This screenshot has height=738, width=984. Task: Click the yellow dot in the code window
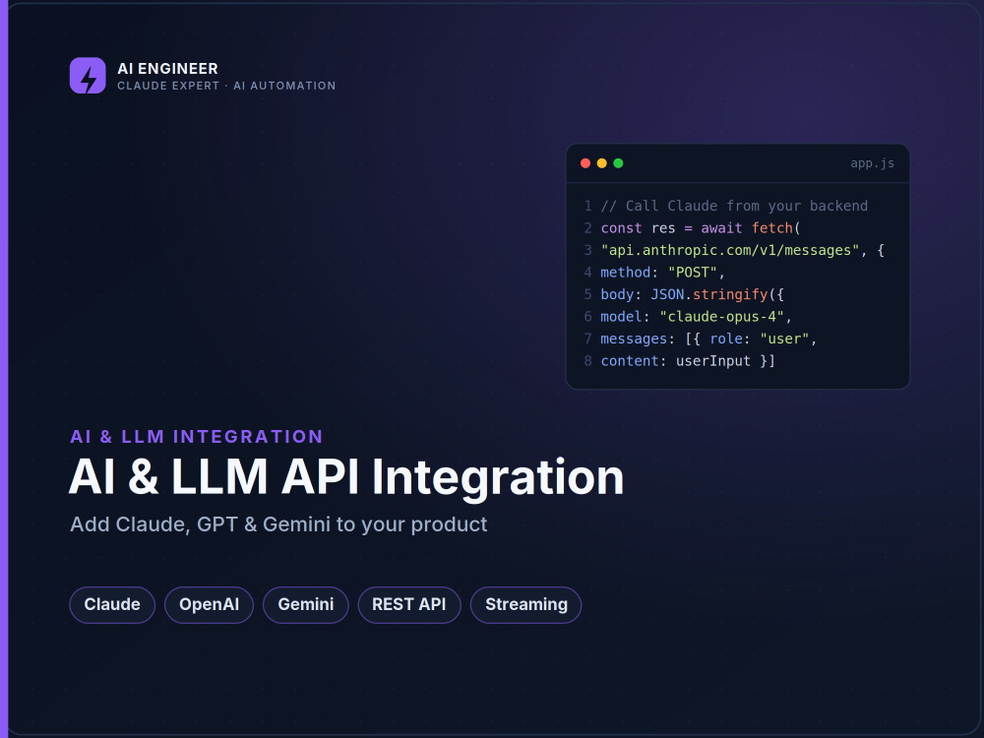pos(602,163)
